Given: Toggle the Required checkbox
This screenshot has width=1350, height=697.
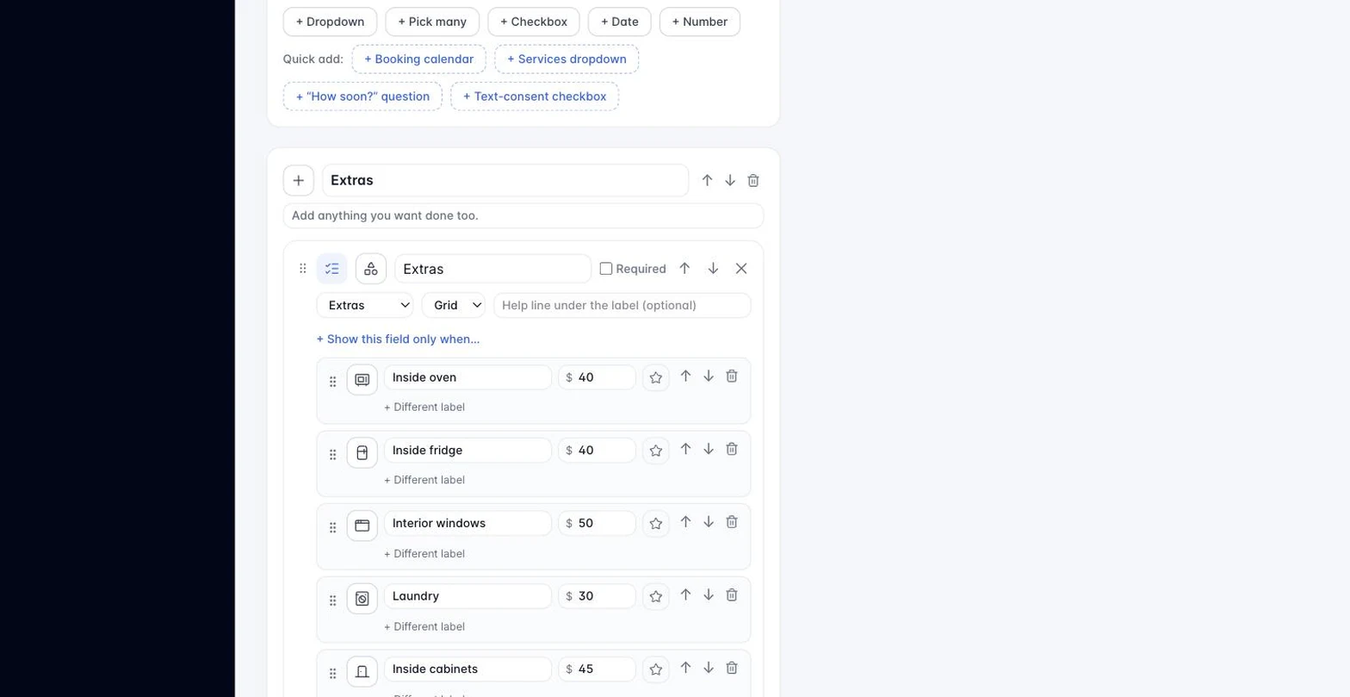Looking at the screenshot, I should pos(606,269).
